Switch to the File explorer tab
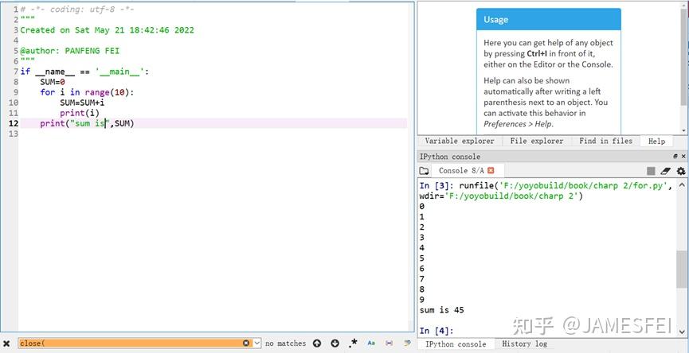Viewport: 689px width, 353px height. click(537, 142)
